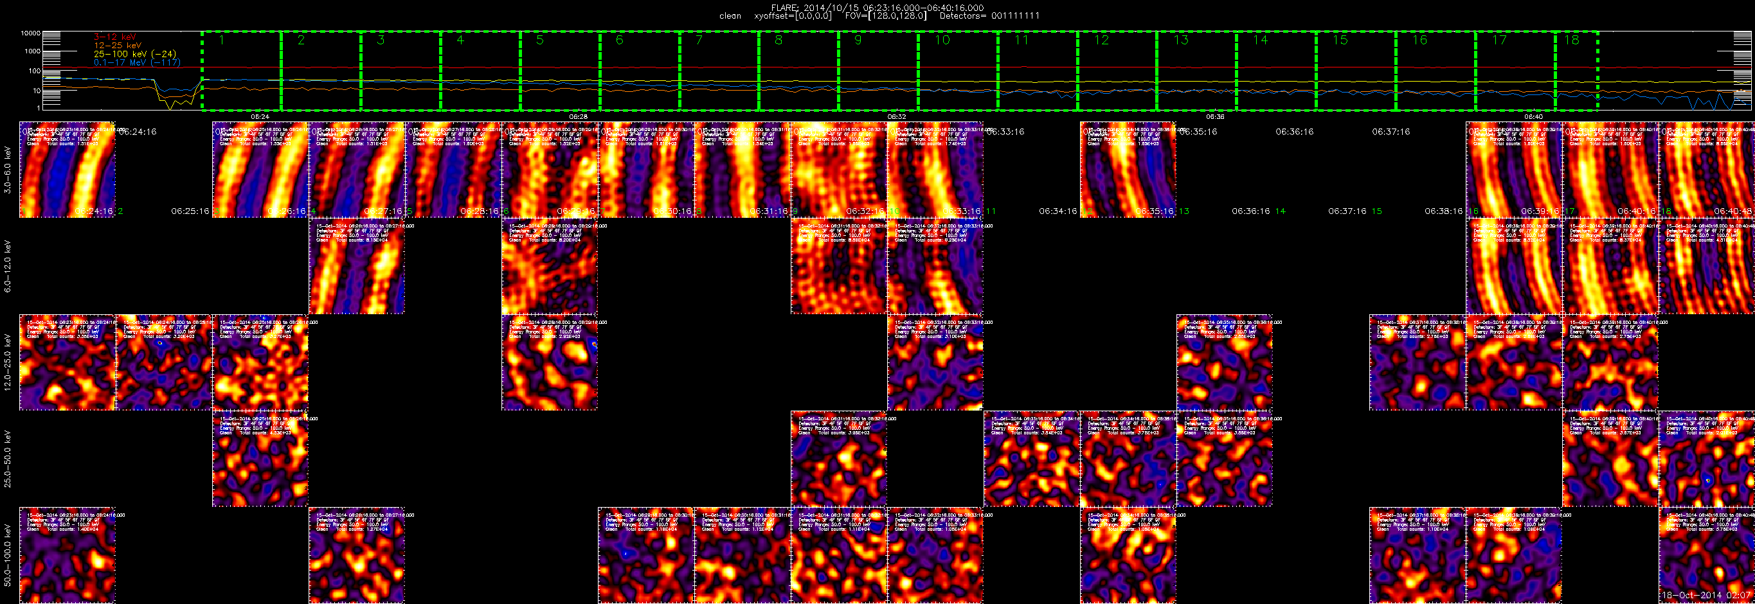Click the '12.0-25.0 keV' row label
The image size is (1755, 604).
click(8, 362)
